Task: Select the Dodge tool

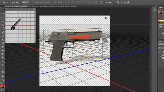Action: pos(3,57)
